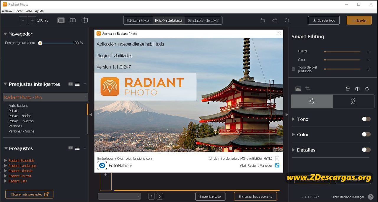378x202 pixels.
Task: Switch Preajustes inteligentes to grid view
Action: [x=71, y=84]
